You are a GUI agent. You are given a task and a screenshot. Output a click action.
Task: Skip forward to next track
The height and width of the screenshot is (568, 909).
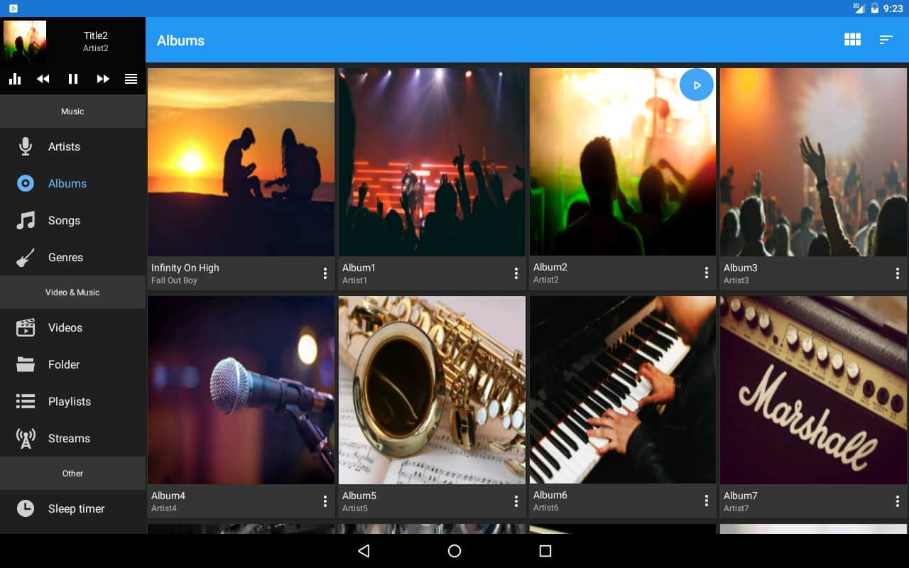pos(103,79)
